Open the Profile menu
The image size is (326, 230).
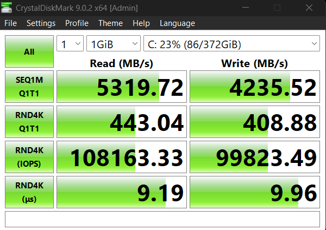77,23
